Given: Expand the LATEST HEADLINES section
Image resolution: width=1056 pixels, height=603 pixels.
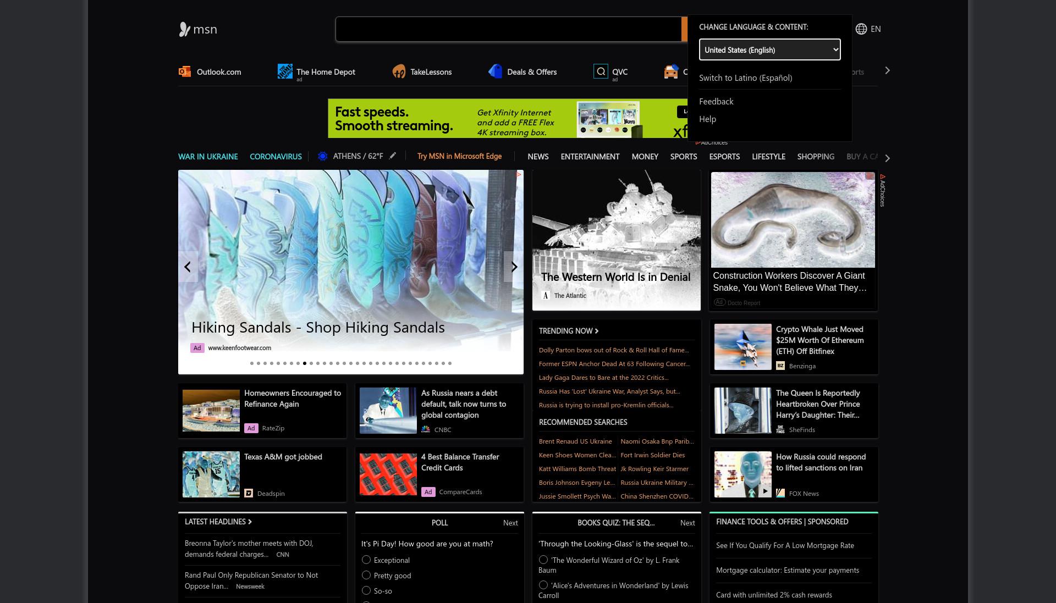Looking at the screenshot, I should tap(218, 522).
